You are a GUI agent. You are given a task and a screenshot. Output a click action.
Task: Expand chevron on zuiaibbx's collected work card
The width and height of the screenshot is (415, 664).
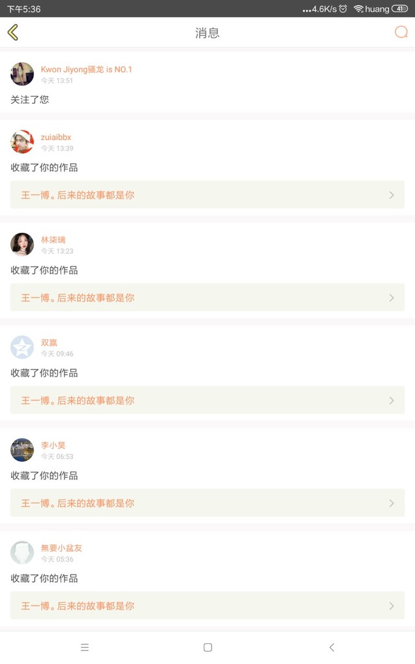391,195
